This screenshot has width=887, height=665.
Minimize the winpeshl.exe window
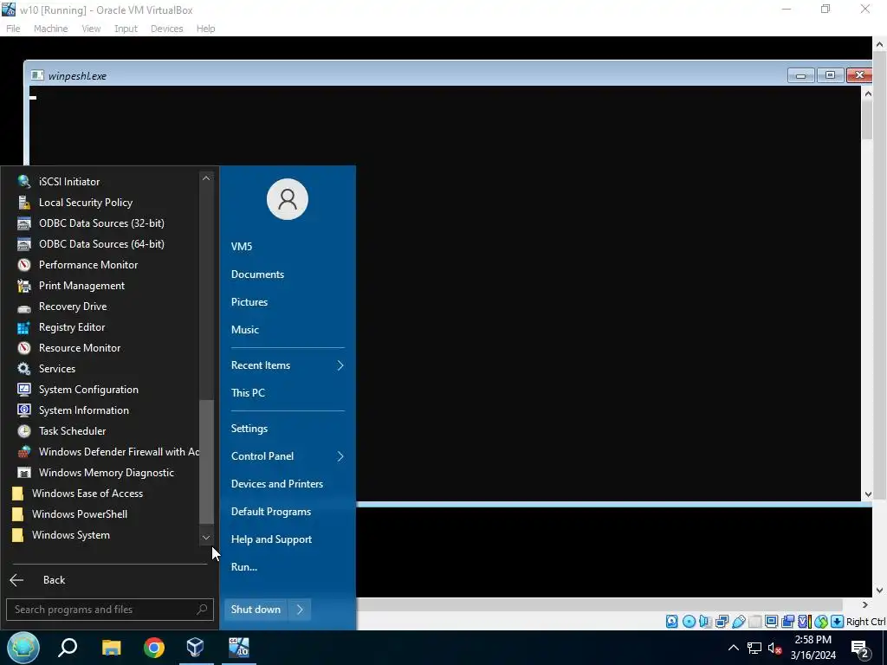pos(800,75)
